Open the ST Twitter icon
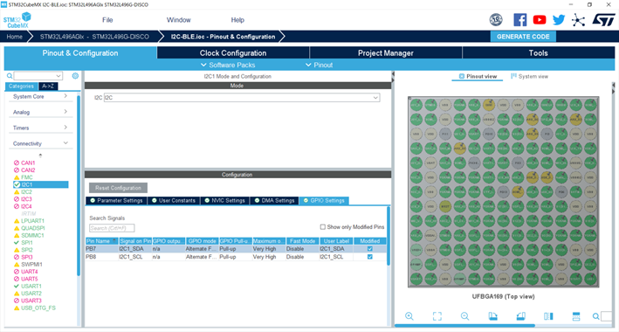The width and height of the screenshot is (619, 332). coord(559,20)
